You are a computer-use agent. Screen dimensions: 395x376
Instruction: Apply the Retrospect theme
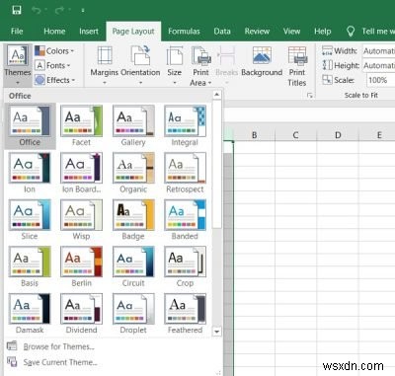185,173
